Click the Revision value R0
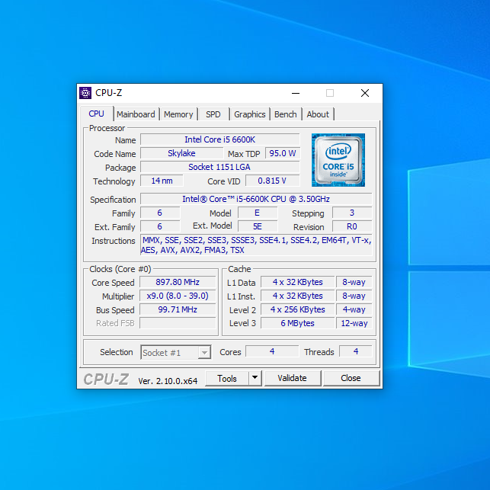This screenshot has width=490, height=490. tap(352, 226)
